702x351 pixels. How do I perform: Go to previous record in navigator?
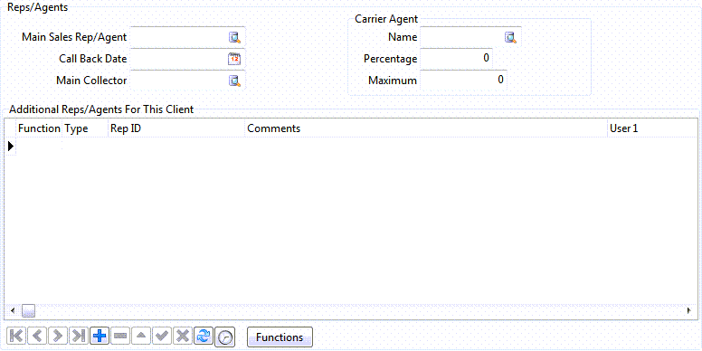(x=37, y=336)
